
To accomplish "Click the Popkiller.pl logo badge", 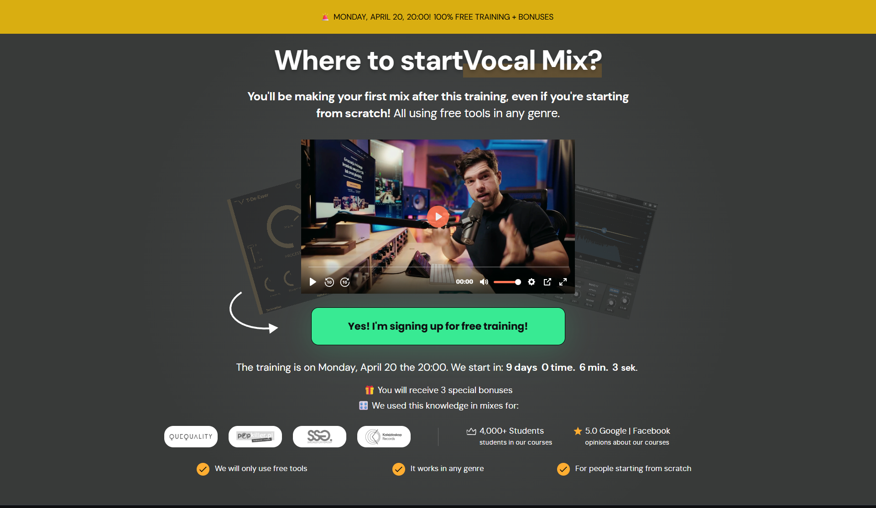I will (255, 436).
